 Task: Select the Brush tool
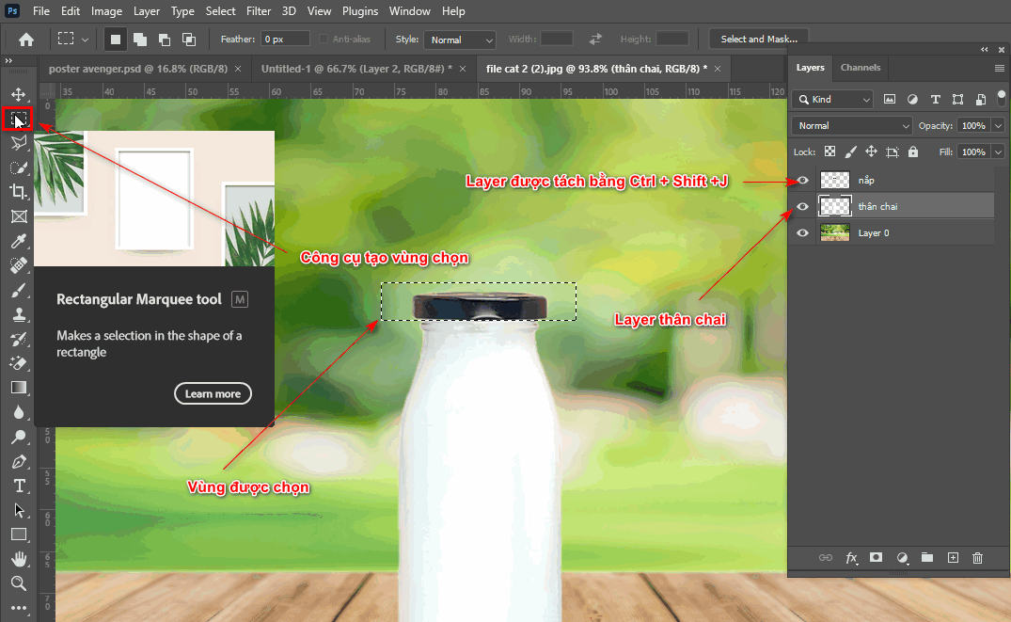pos(19,291)
